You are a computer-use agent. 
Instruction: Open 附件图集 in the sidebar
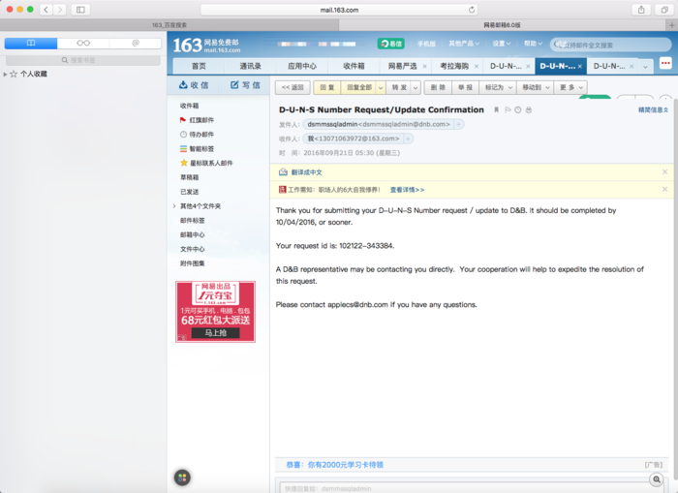[193, 263]
